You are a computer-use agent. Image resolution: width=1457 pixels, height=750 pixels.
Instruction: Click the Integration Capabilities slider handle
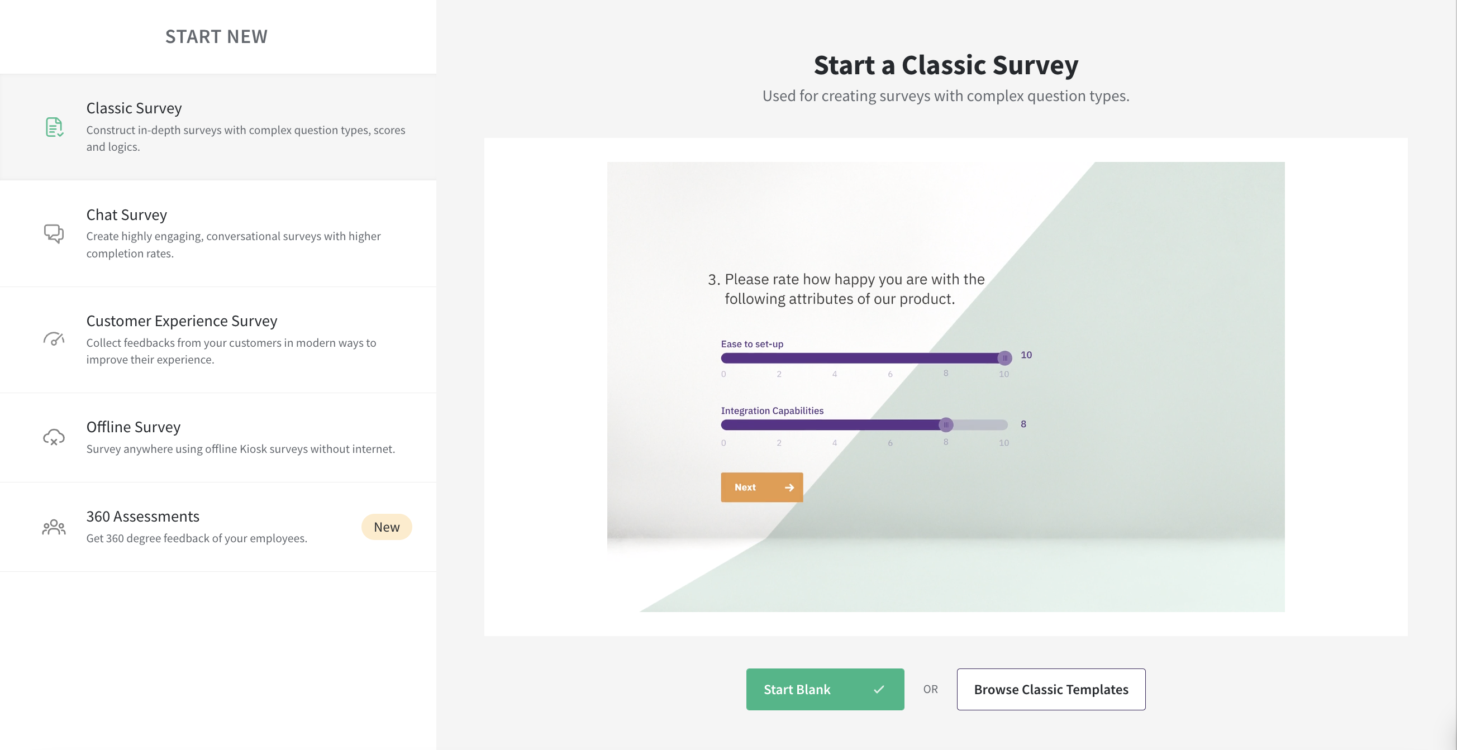(x=945, y=424)
